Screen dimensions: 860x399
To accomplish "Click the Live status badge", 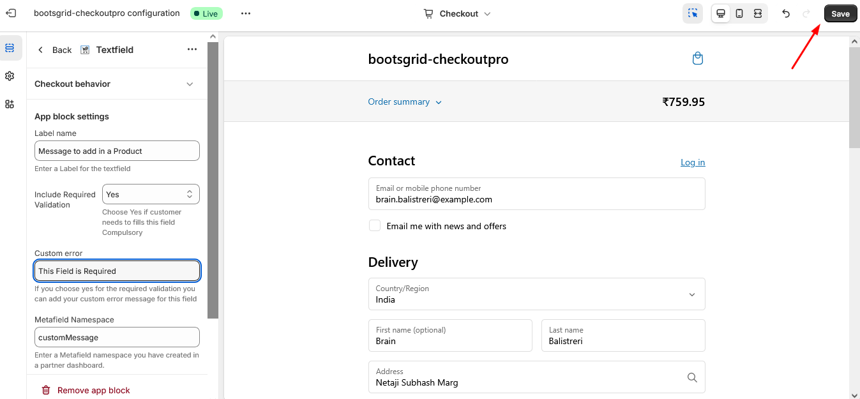I will click(206, 13).
